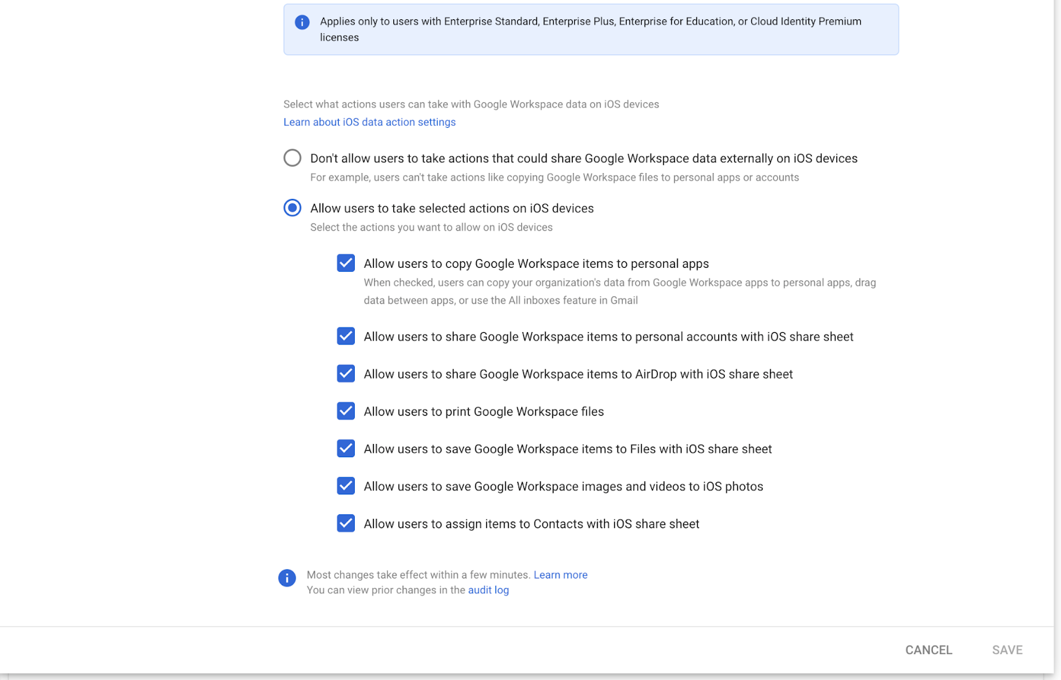Screen dimensions: 1061x680
Task: Click the SAVE button
Action: point(1007,650)
